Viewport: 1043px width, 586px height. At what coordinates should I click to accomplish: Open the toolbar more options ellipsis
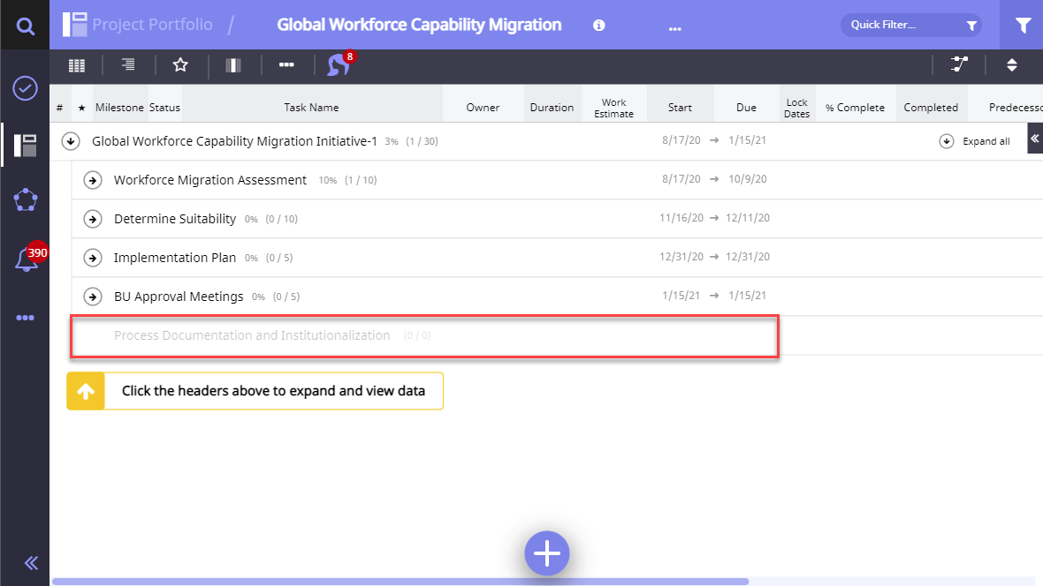(x=286, y=64)
